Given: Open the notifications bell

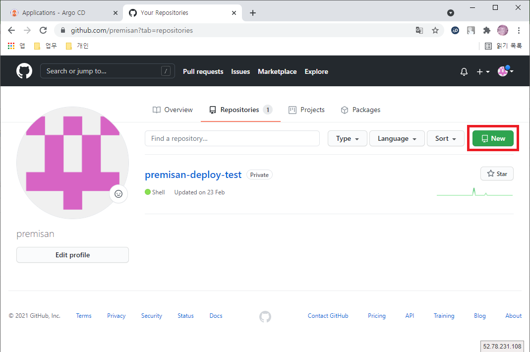Looking at the screenshot, I should 464,72.
